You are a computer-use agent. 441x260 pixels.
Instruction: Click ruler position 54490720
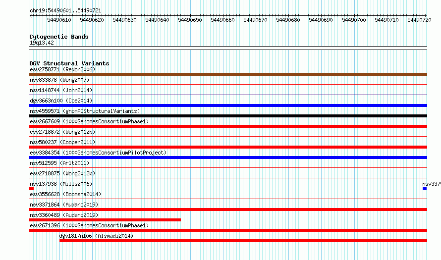coord(419,20)
